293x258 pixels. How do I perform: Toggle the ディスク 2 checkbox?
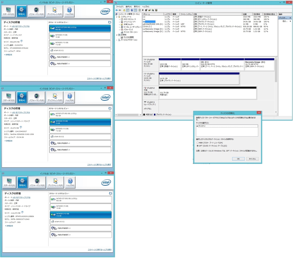click(197, 126)
